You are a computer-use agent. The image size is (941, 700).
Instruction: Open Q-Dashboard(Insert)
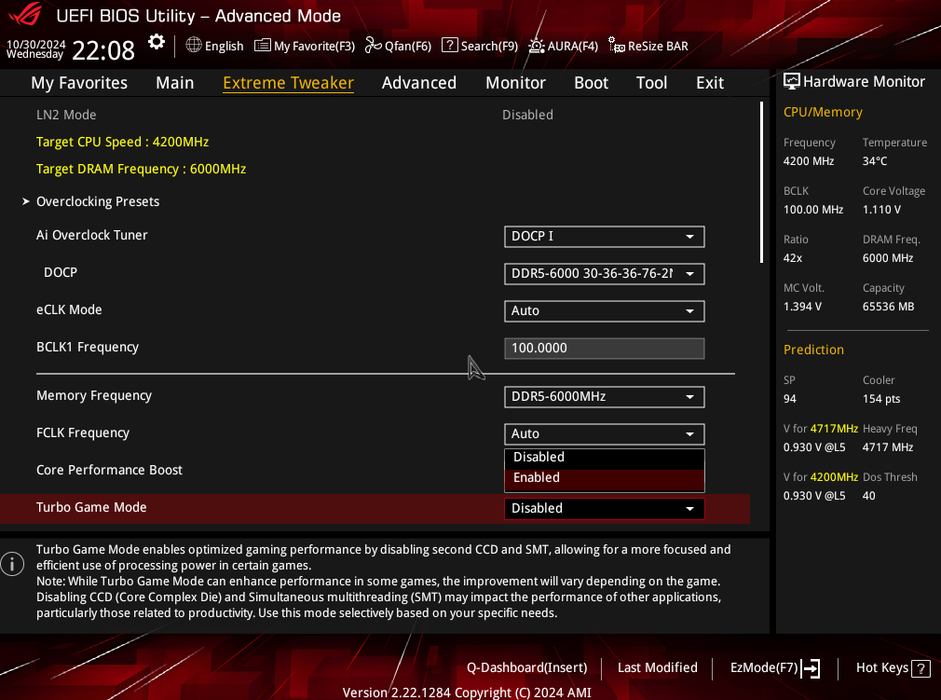click(527, 667)
